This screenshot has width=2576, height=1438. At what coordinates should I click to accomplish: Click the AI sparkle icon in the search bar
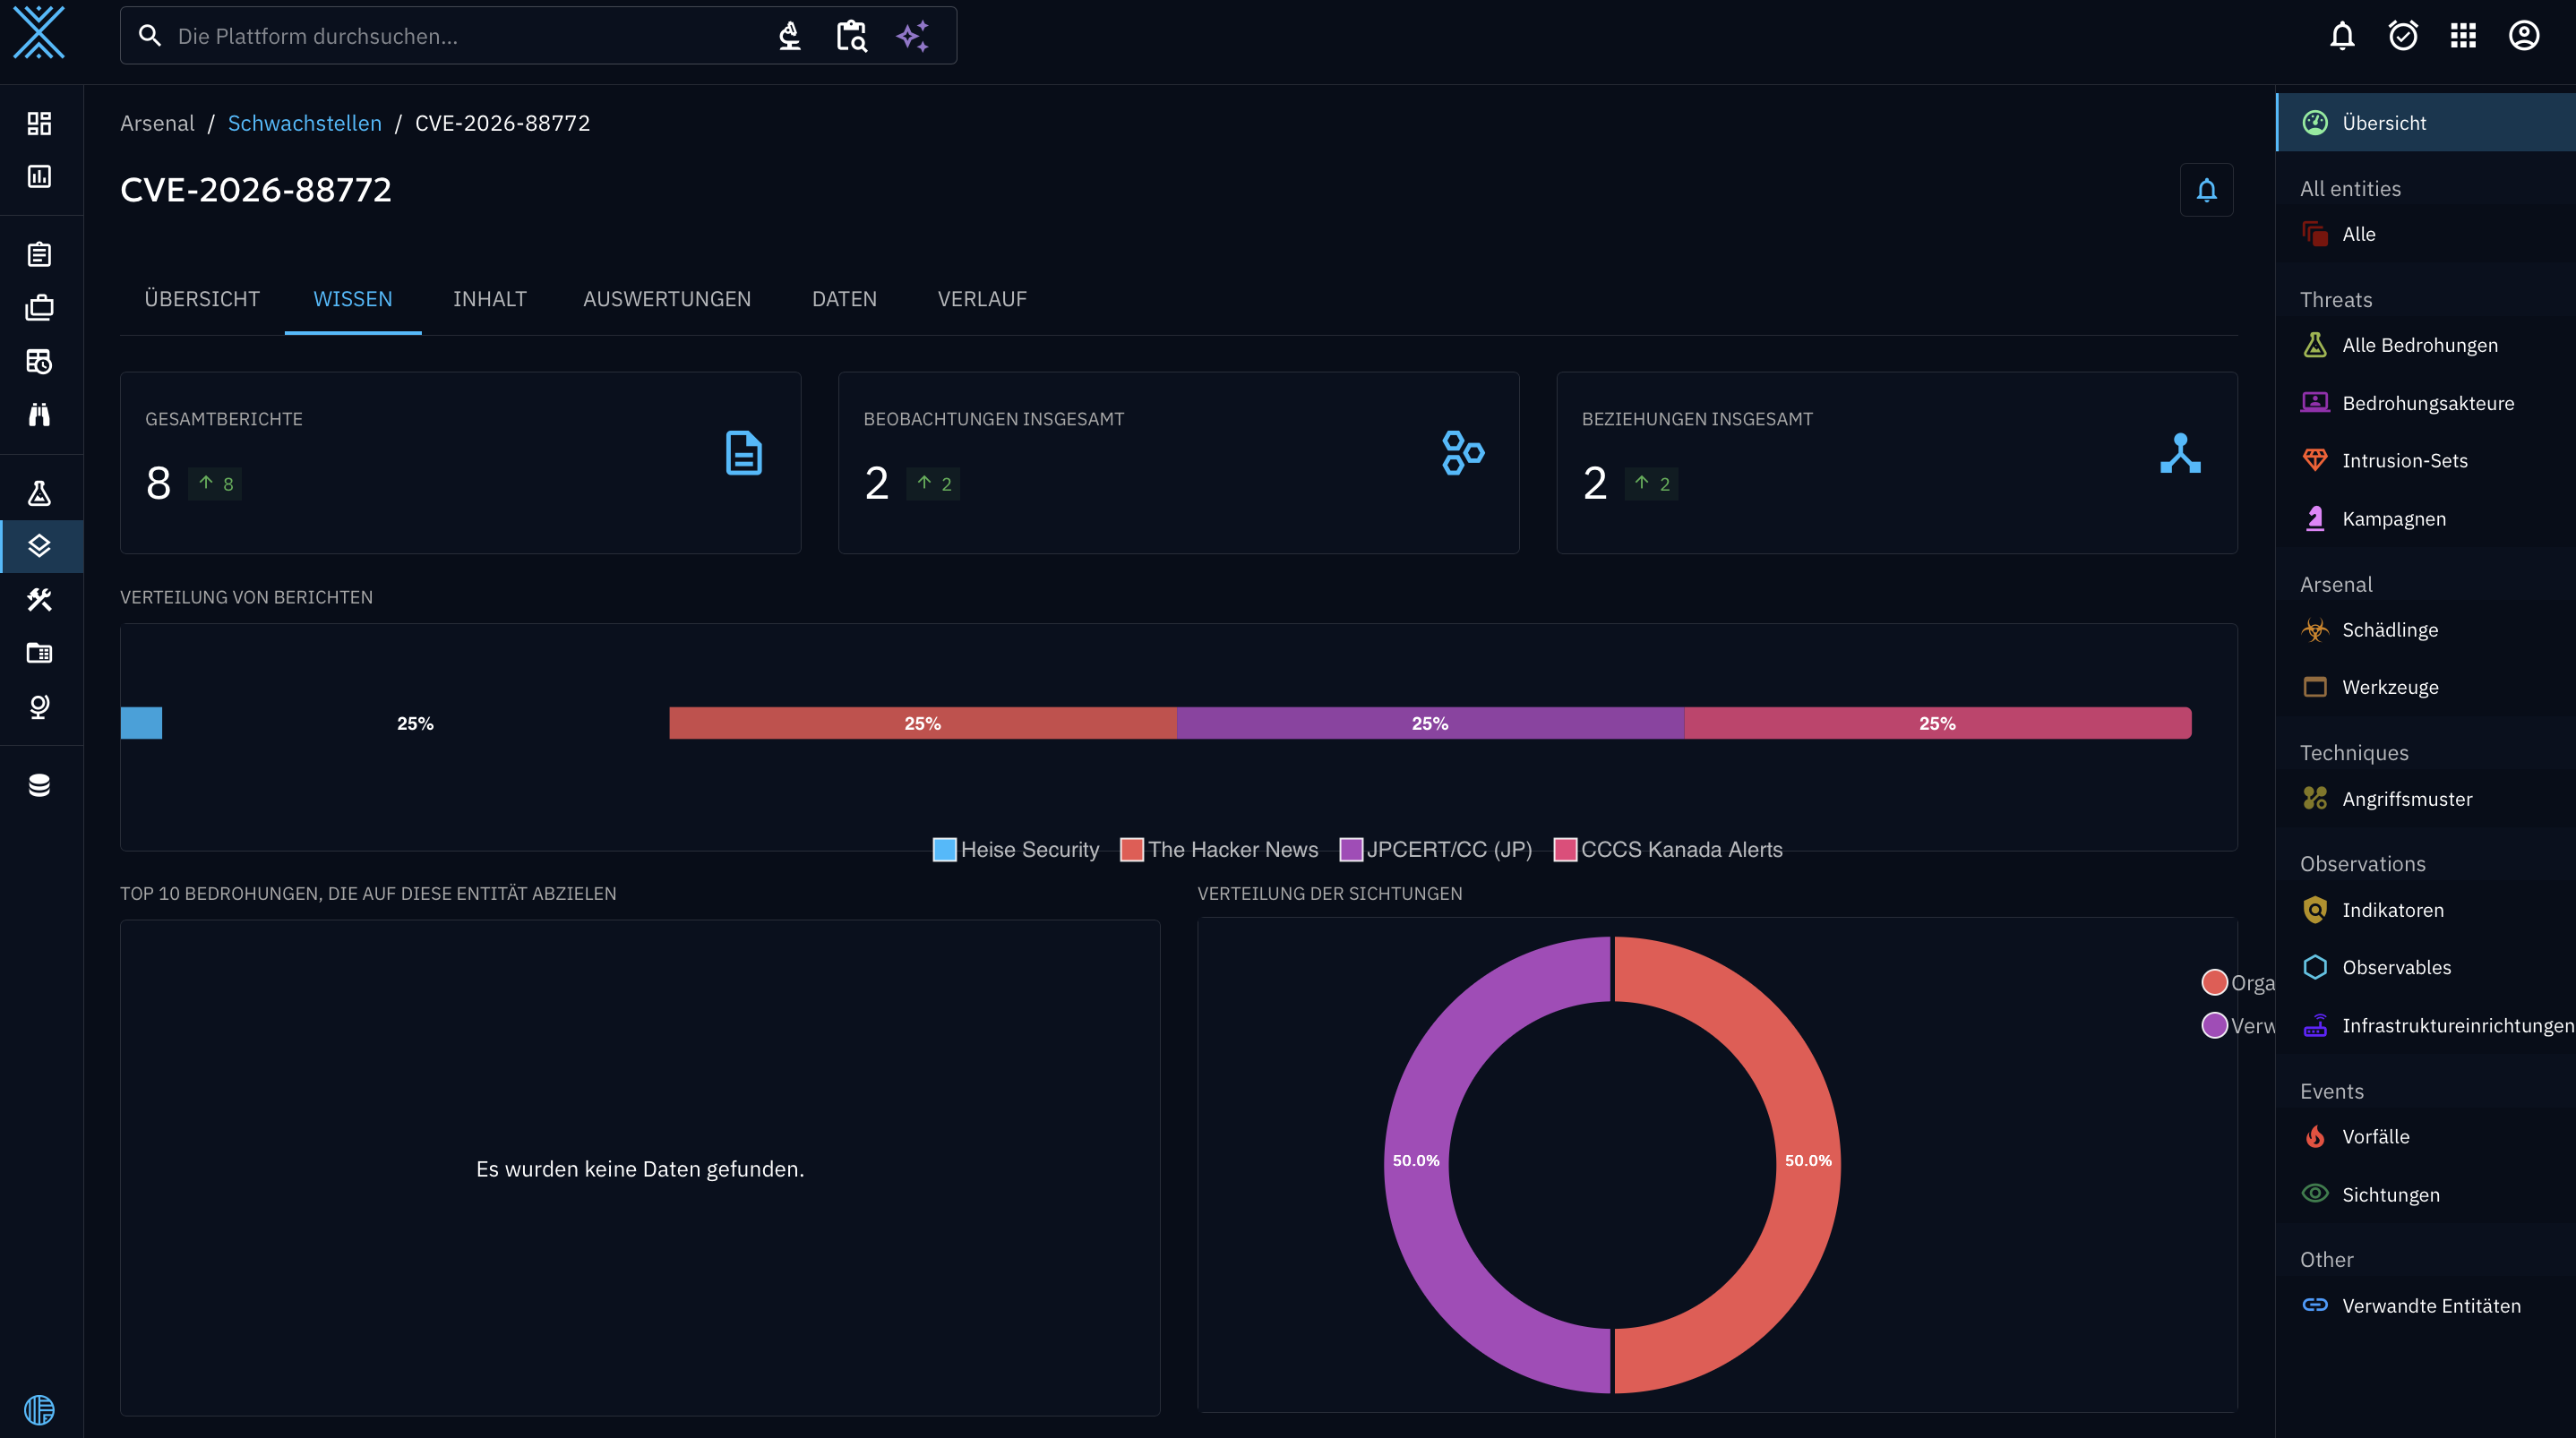[x=913, y=36]
